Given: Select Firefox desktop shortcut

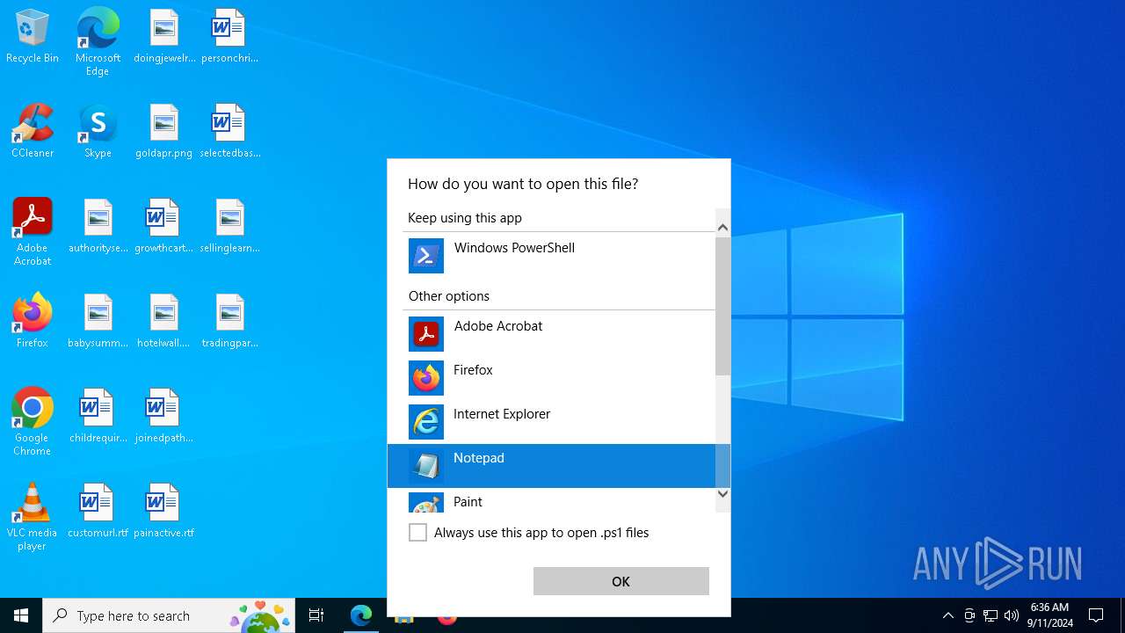Looking at the screenshot, I should coord(33,321).
